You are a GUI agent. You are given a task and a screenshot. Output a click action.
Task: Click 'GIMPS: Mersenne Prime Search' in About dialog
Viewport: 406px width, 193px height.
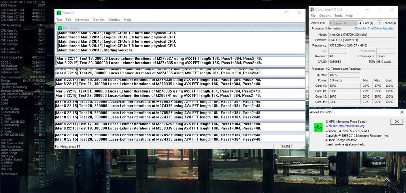pyautogui.click(x=346, y=121)
